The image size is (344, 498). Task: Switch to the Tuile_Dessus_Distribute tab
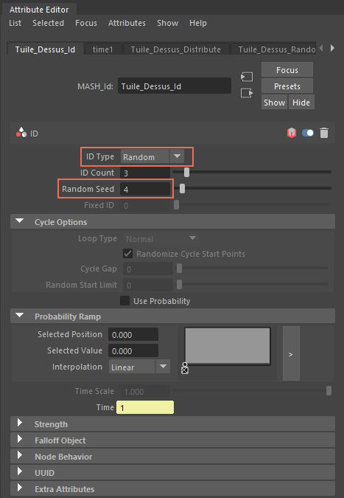(175, 49)
